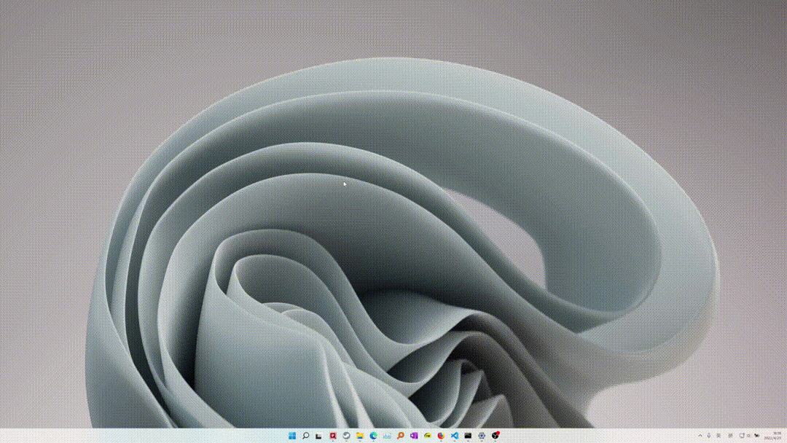This screenshot has height=443, width=787.
Task: Open Visual Studio Code from taskbar
Action: [x=455, y=436]
